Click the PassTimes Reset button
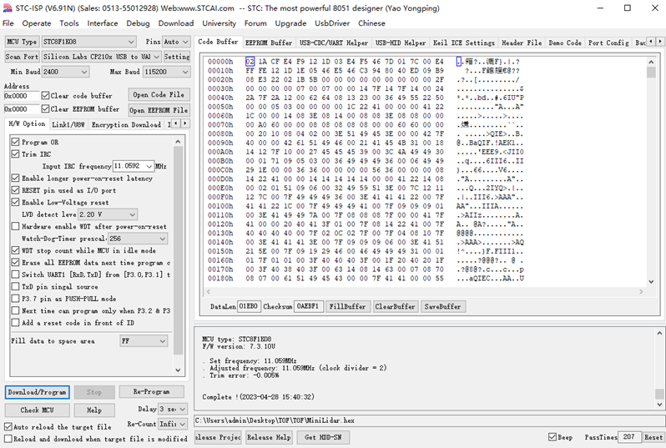 point(653,437)
